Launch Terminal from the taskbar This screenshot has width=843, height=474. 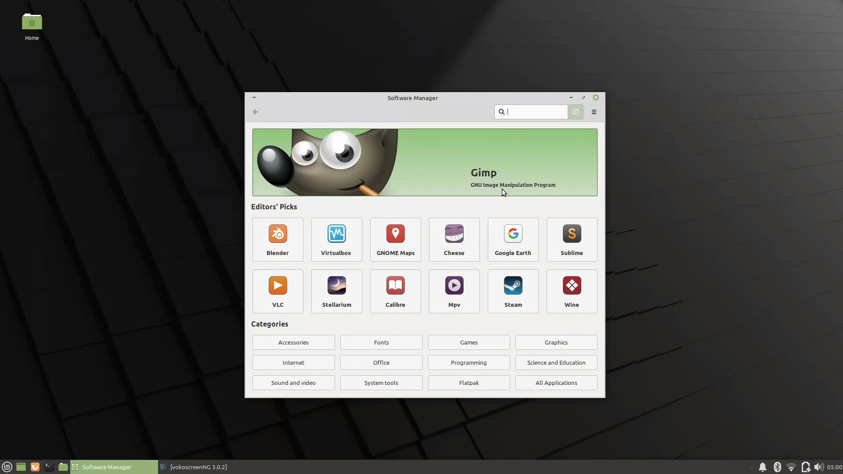point(49,467)
